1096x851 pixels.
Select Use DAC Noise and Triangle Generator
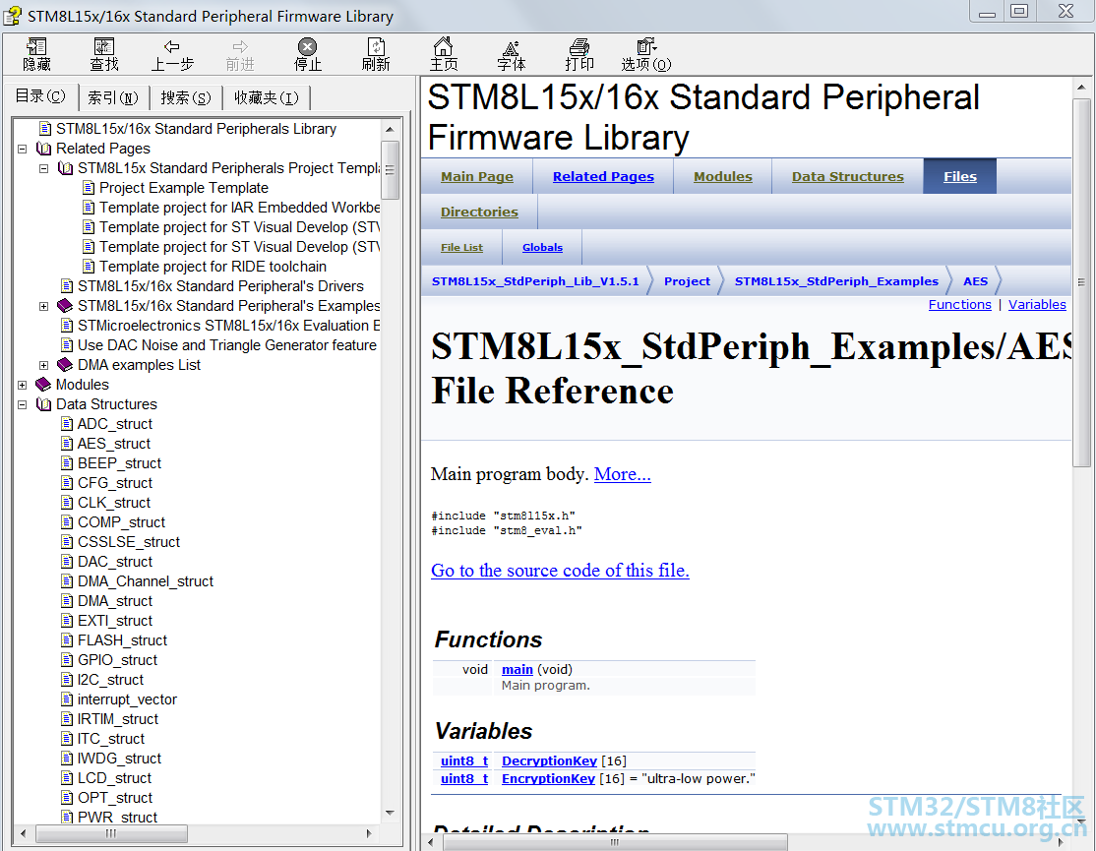[x=226, y=345]
